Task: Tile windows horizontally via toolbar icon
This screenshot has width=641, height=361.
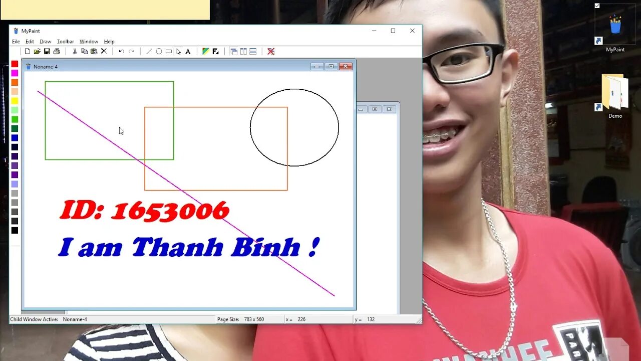Action: coord(253,51)
